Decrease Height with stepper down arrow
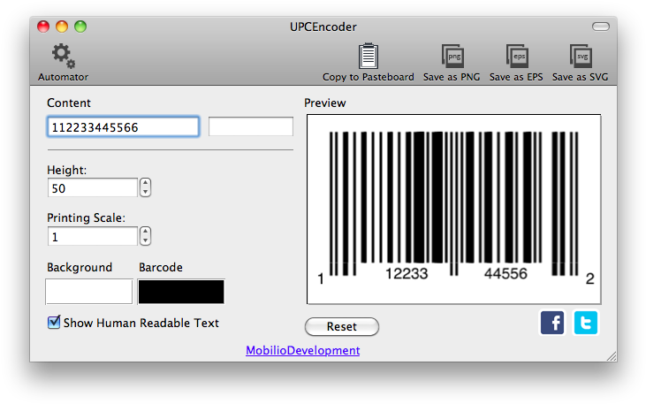This screenshot has height=404, width=646. click(x=145, y=192)
